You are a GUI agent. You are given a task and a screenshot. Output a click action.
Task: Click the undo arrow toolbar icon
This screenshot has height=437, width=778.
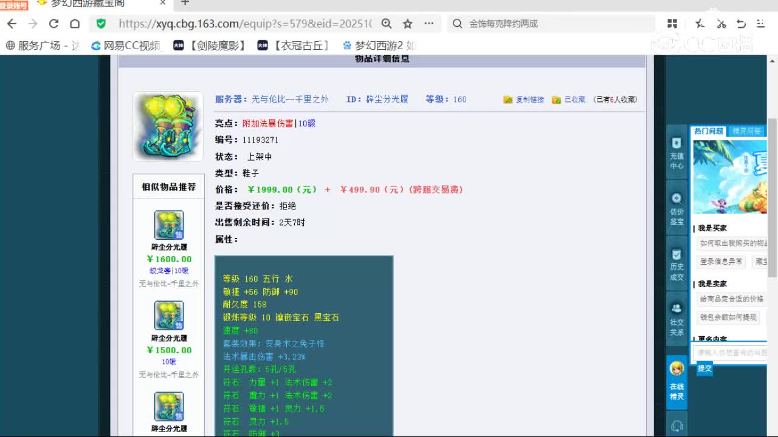click(x=741, y=24)
